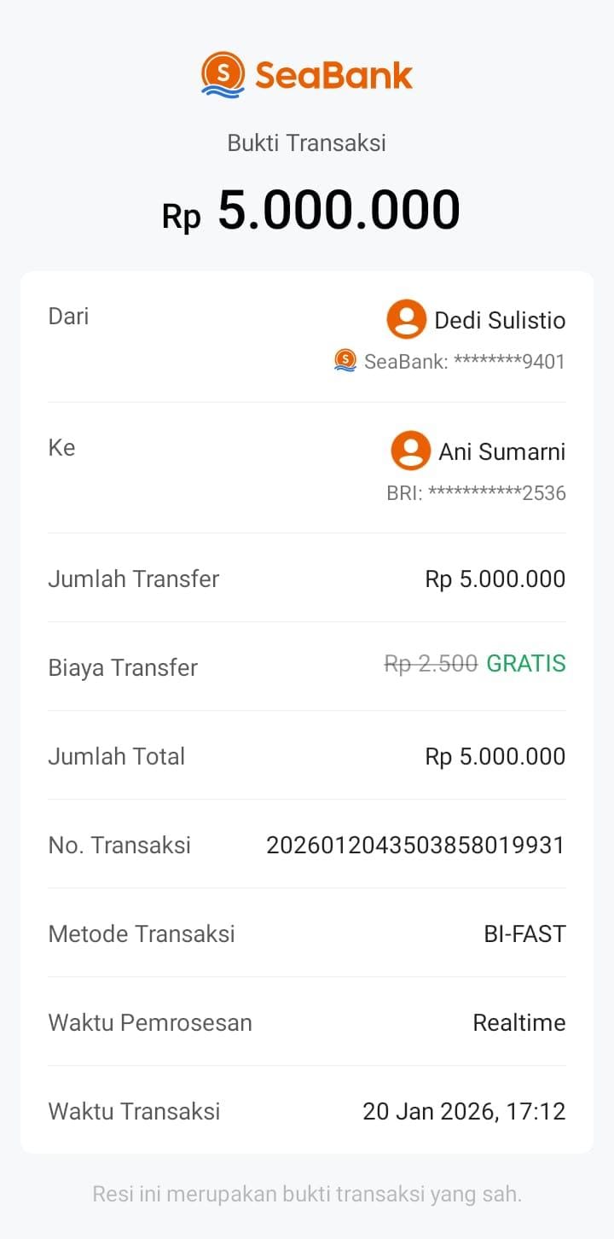Select the transaction number 202601204350385801993​1
Screen dimensions: 614x1239
[415, 845]
